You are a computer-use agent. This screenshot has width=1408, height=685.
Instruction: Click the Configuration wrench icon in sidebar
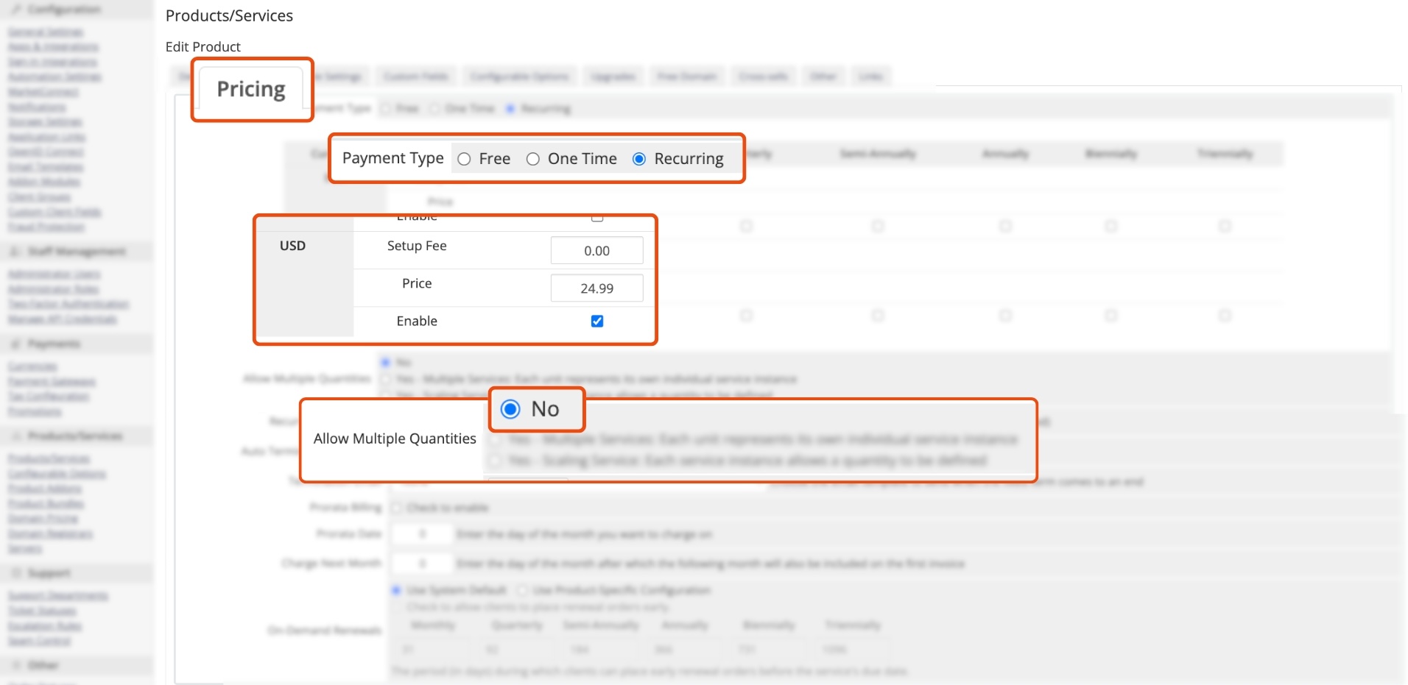(15, 10)
